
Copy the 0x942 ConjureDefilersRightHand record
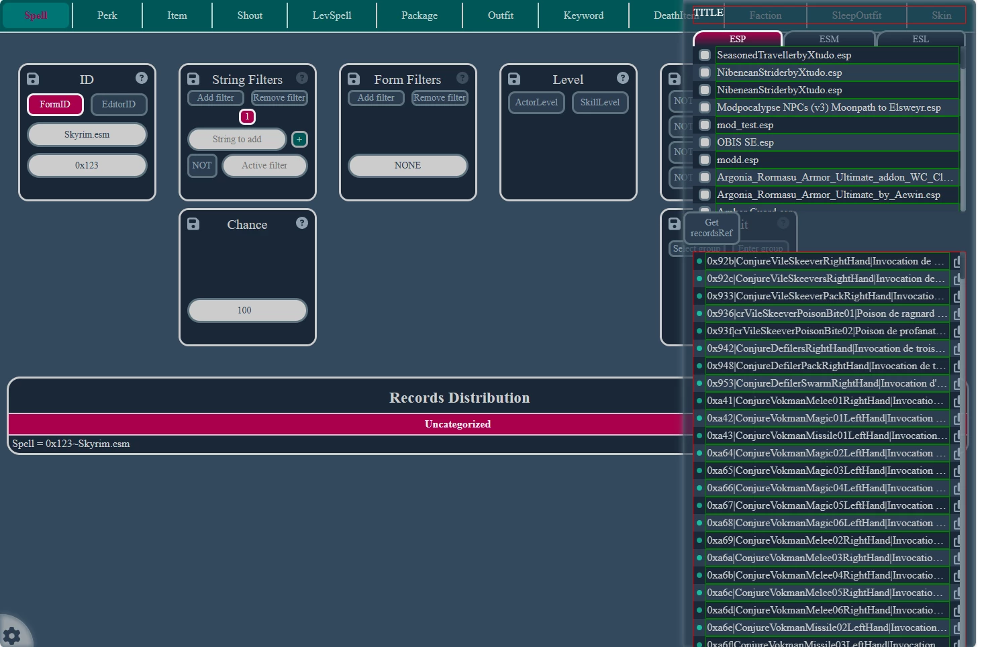click(x=957, y=349)
